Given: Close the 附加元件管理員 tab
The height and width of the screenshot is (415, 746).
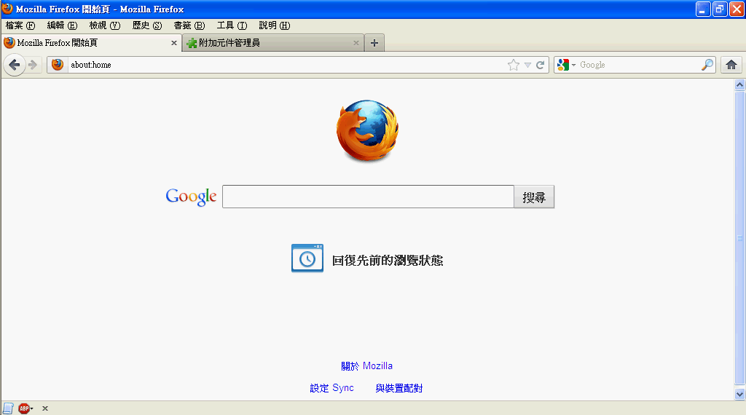Looking at the screenshot, I should 356,43.
